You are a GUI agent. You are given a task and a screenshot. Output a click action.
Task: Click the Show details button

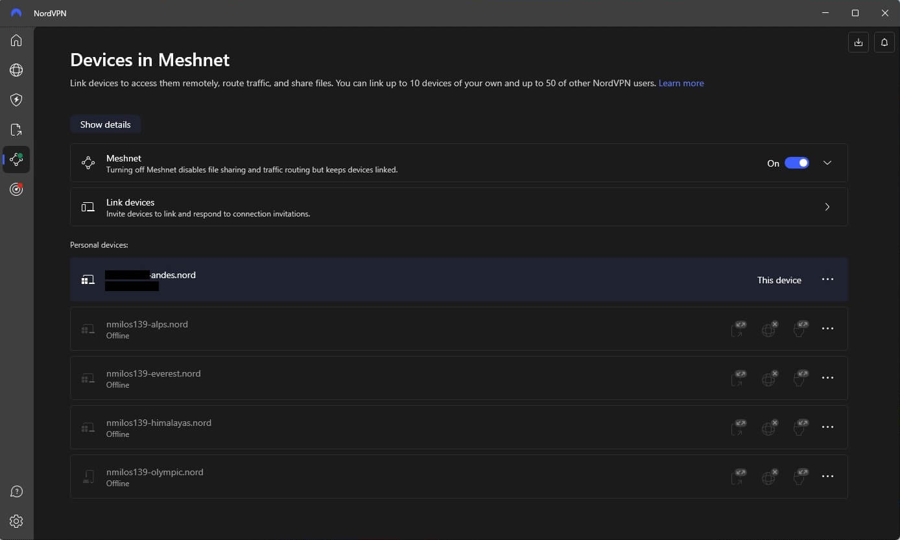point(105,124)
